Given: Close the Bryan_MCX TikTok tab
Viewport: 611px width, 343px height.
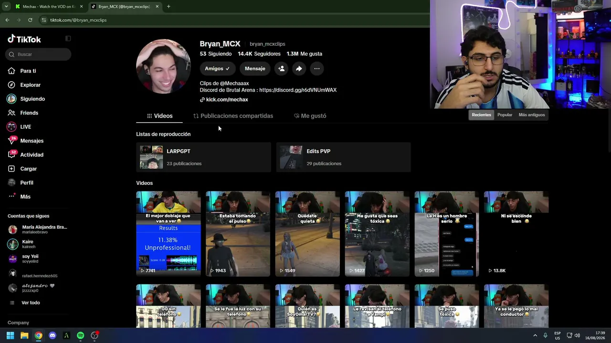Looking at the screenshot, I should pyautogui.click(x=157, y=7).
